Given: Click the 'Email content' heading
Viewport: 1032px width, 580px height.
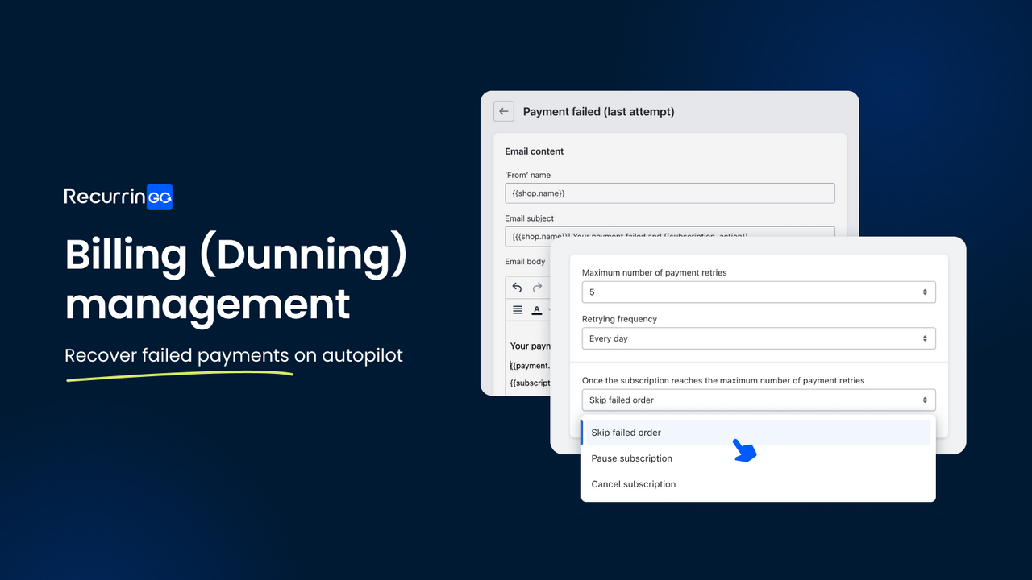Looking at the screenshot, I should point(535,151).
